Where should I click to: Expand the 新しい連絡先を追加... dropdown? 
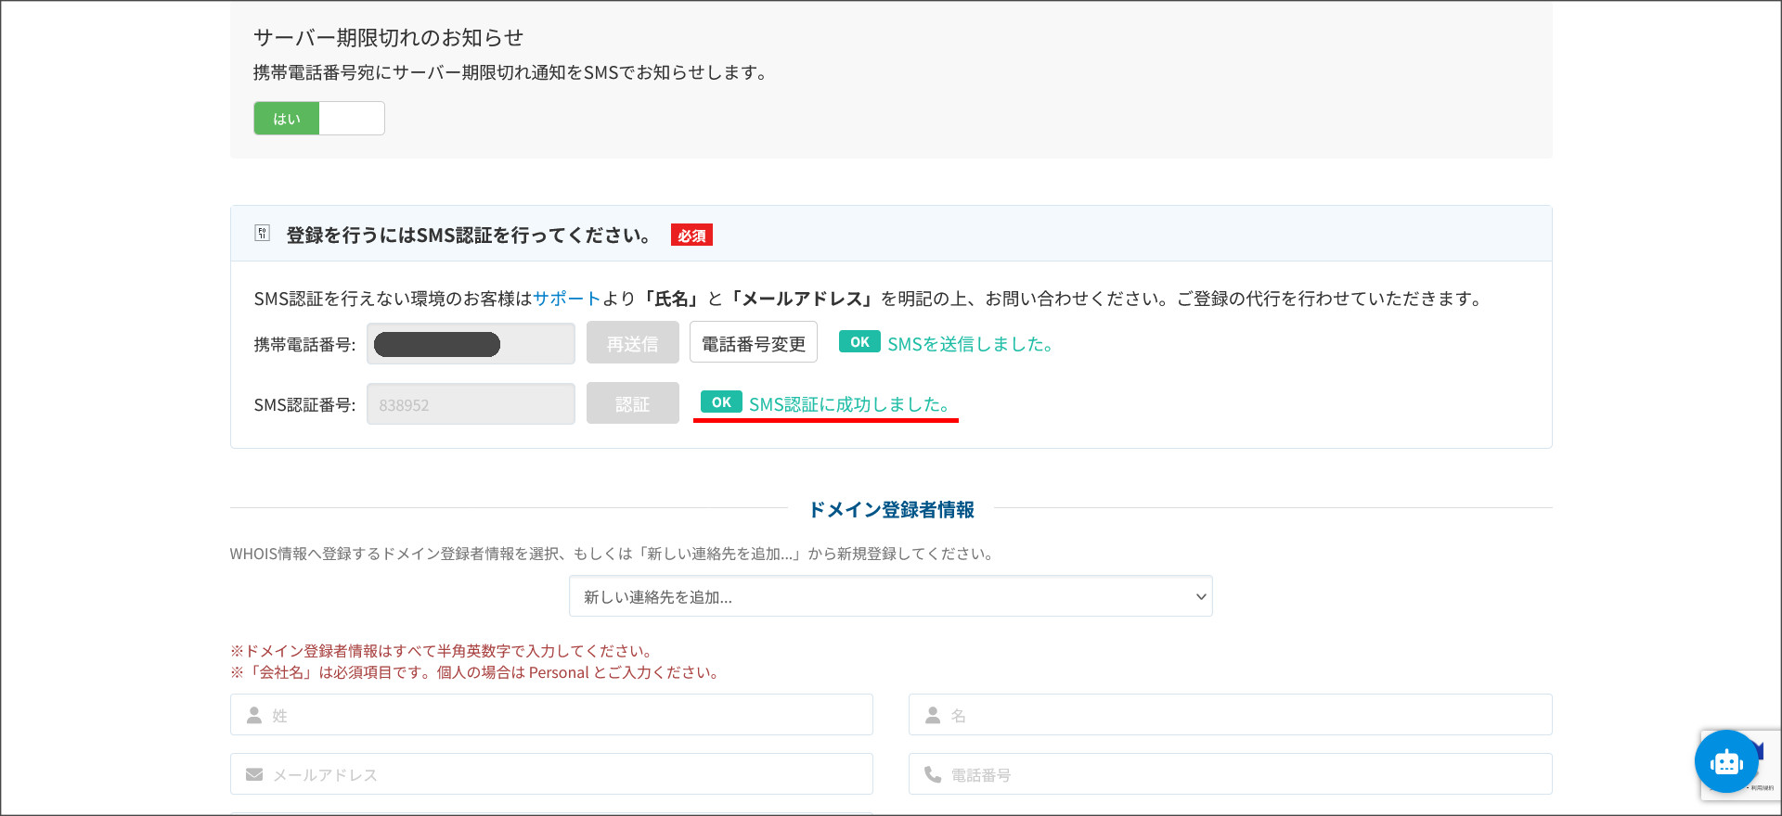click(x=890, y=597)
